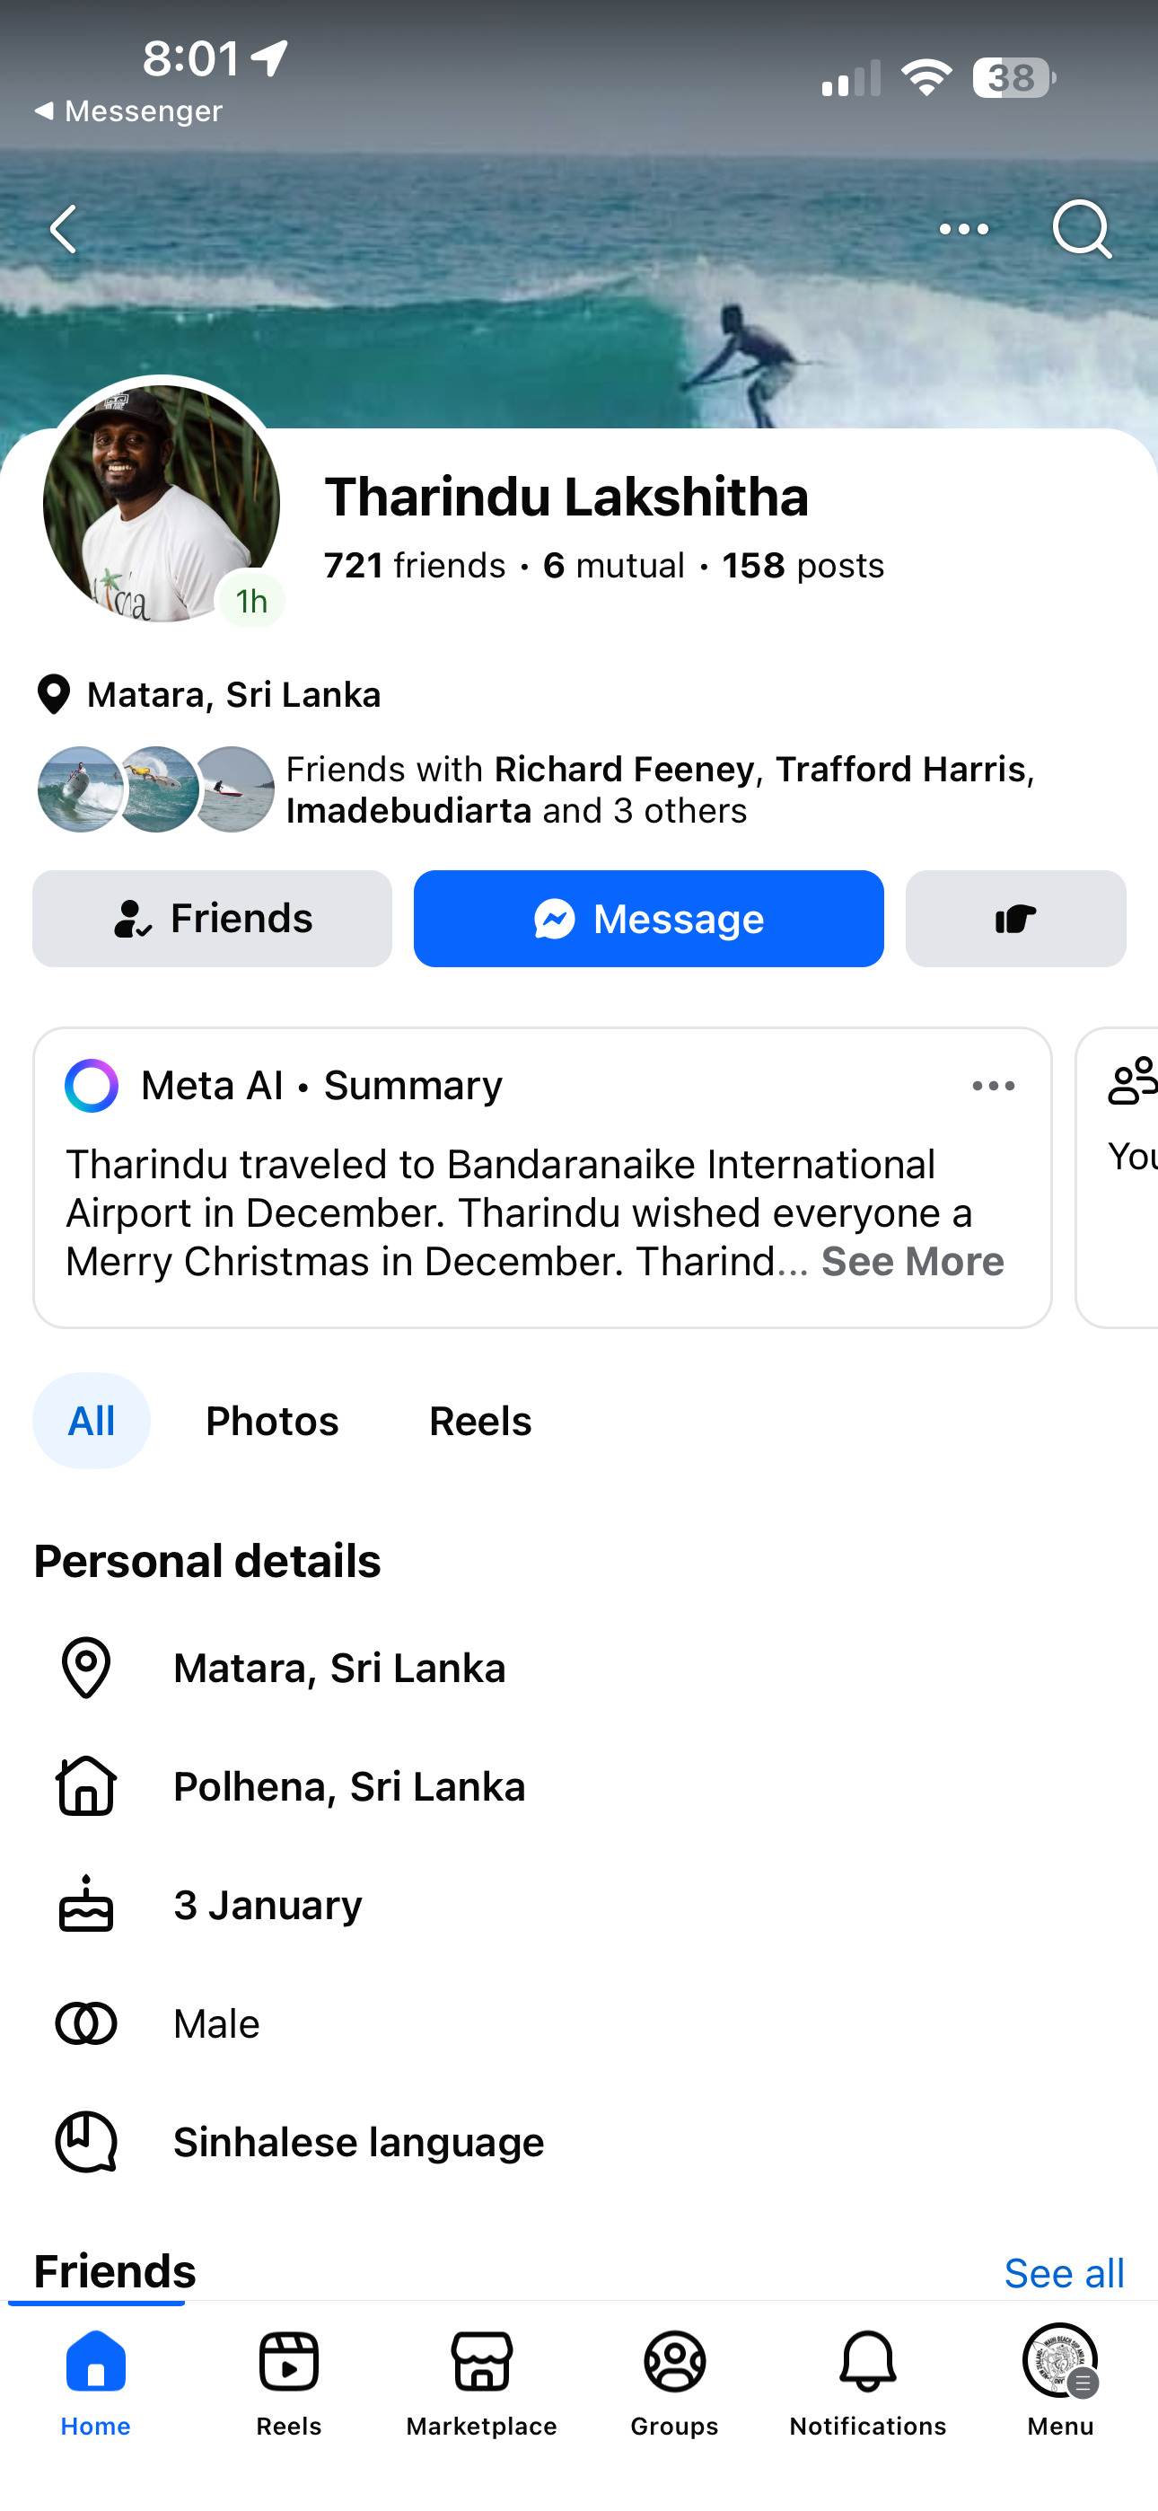Select the All filter tab

[92, 1422]
